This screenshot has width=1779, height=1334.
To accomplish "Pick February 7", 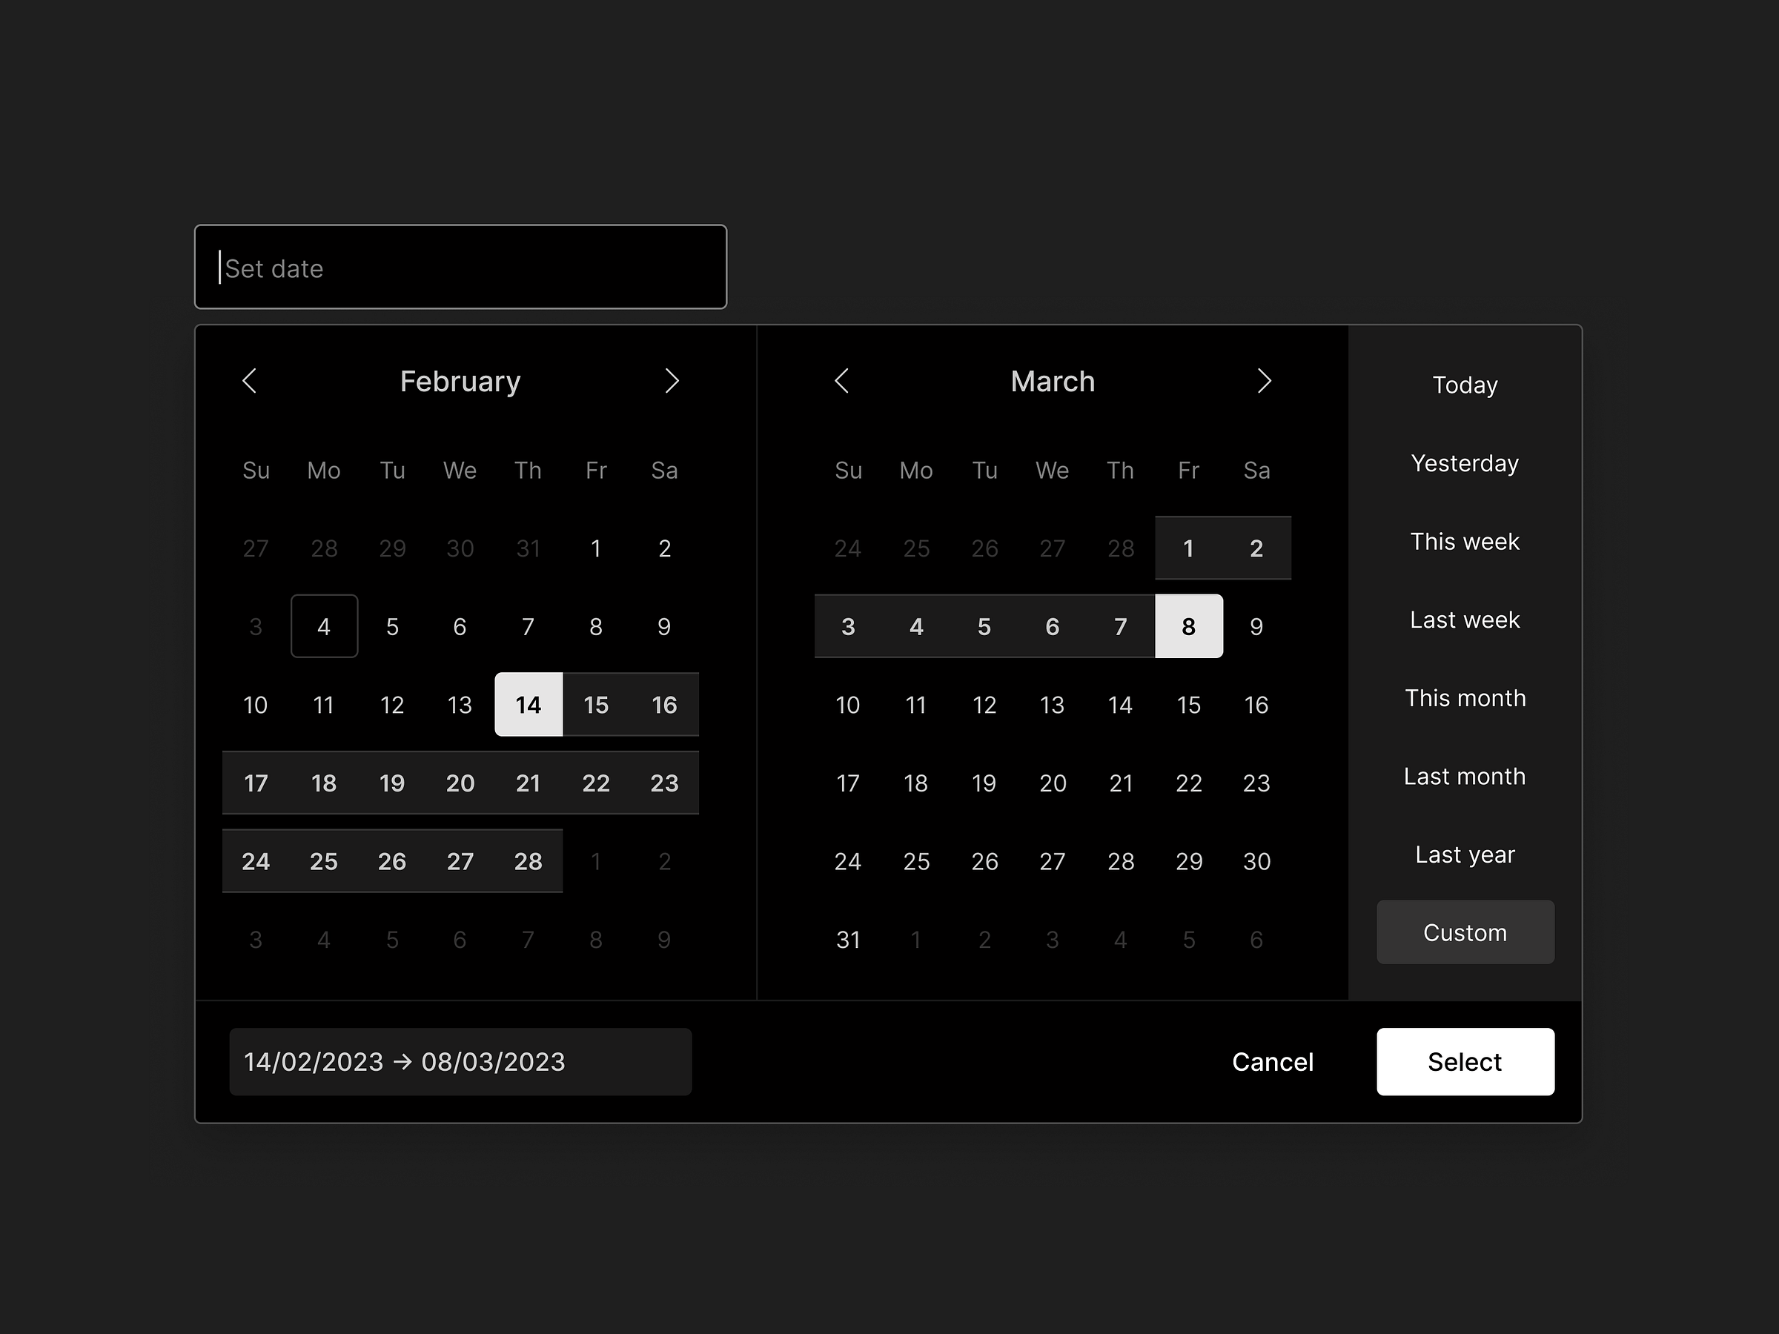I will pyautogui.click(x=529, y=626).
